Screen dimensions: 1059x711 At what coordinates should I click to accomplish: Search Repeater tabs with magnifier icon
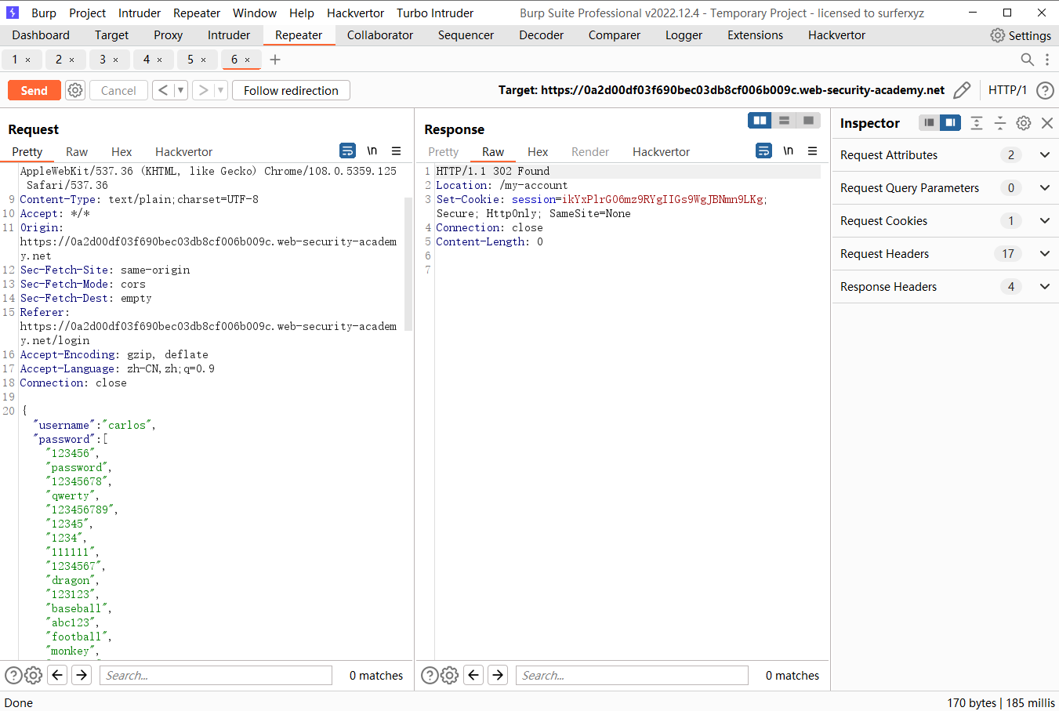[x=1027, y=60]
